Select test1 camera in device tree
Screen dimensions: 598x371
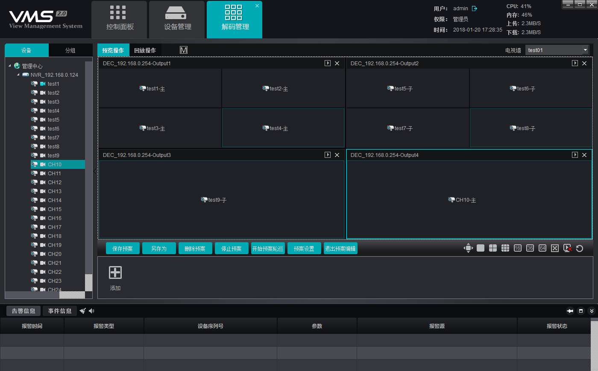click(x=53, y=84)
